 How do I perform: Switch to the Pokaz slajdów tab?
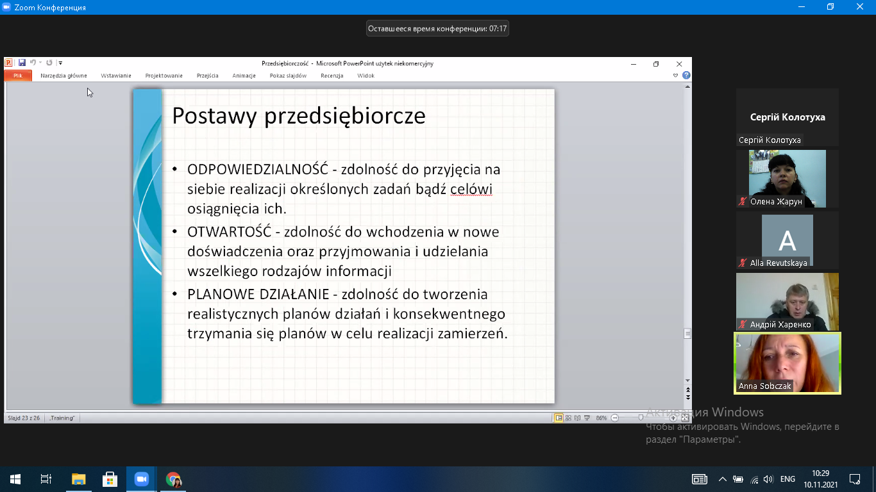click(289, 76)
